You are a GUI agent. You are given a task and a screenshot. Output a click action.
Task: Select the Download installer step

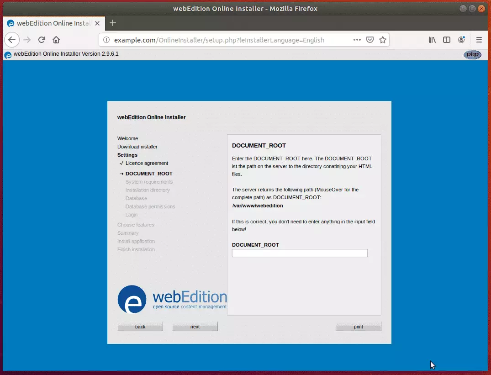[137, 147]
